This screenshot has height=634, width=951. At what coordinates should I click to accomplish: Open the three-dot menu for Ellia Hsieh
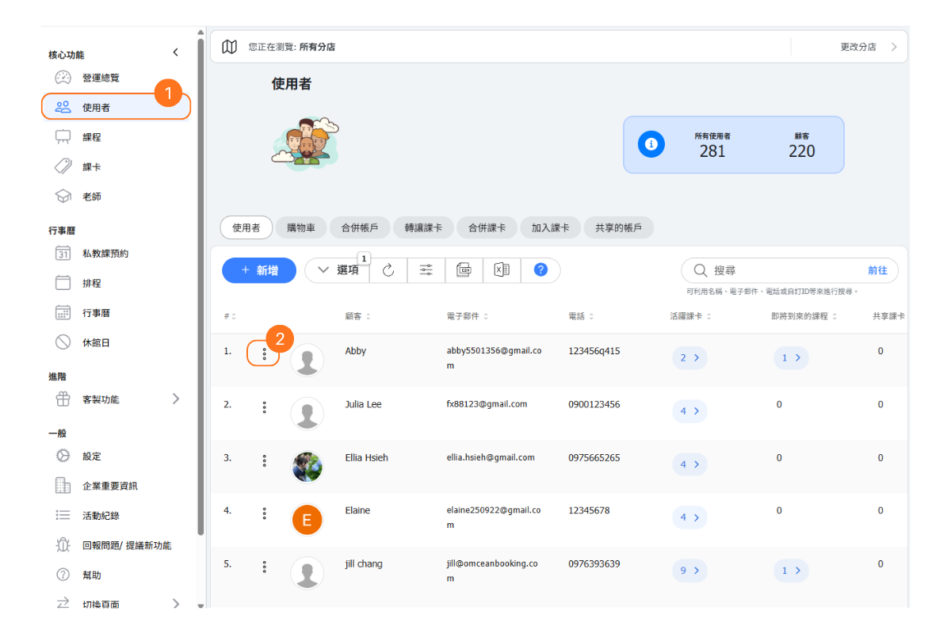pos(265,460)
